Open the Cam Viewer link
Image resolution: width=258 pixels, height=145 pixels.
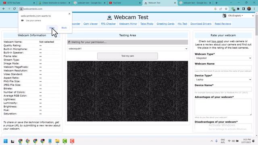pyautogui.click(x=90, y=24)
